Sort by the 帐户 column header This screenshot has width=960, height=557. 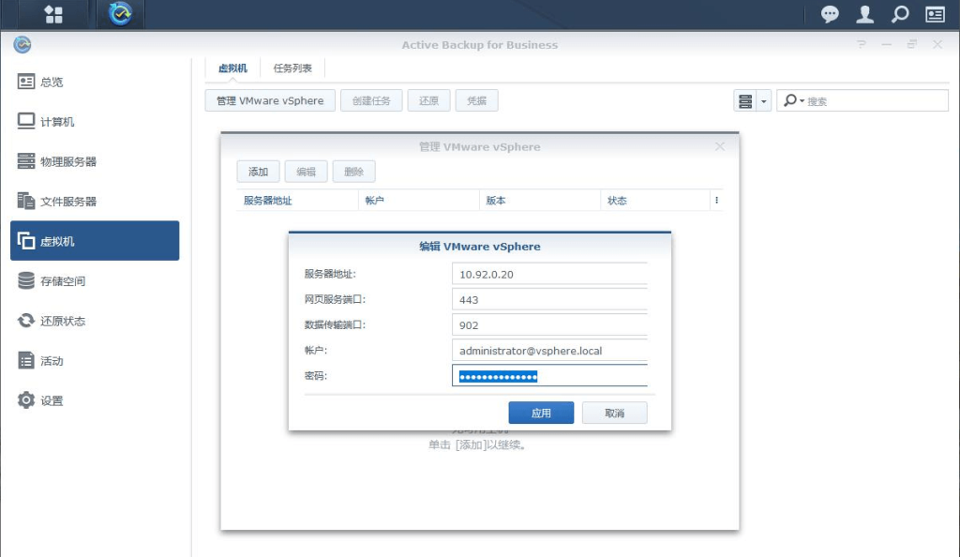(419, 200)
